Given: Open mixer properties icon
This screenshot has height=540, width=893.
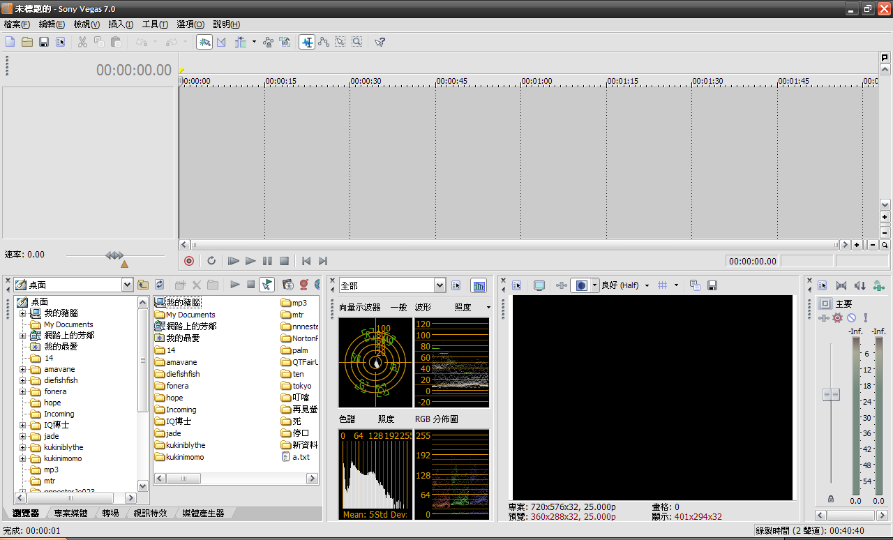Looking at the screenshot, I should pos(823,285).
